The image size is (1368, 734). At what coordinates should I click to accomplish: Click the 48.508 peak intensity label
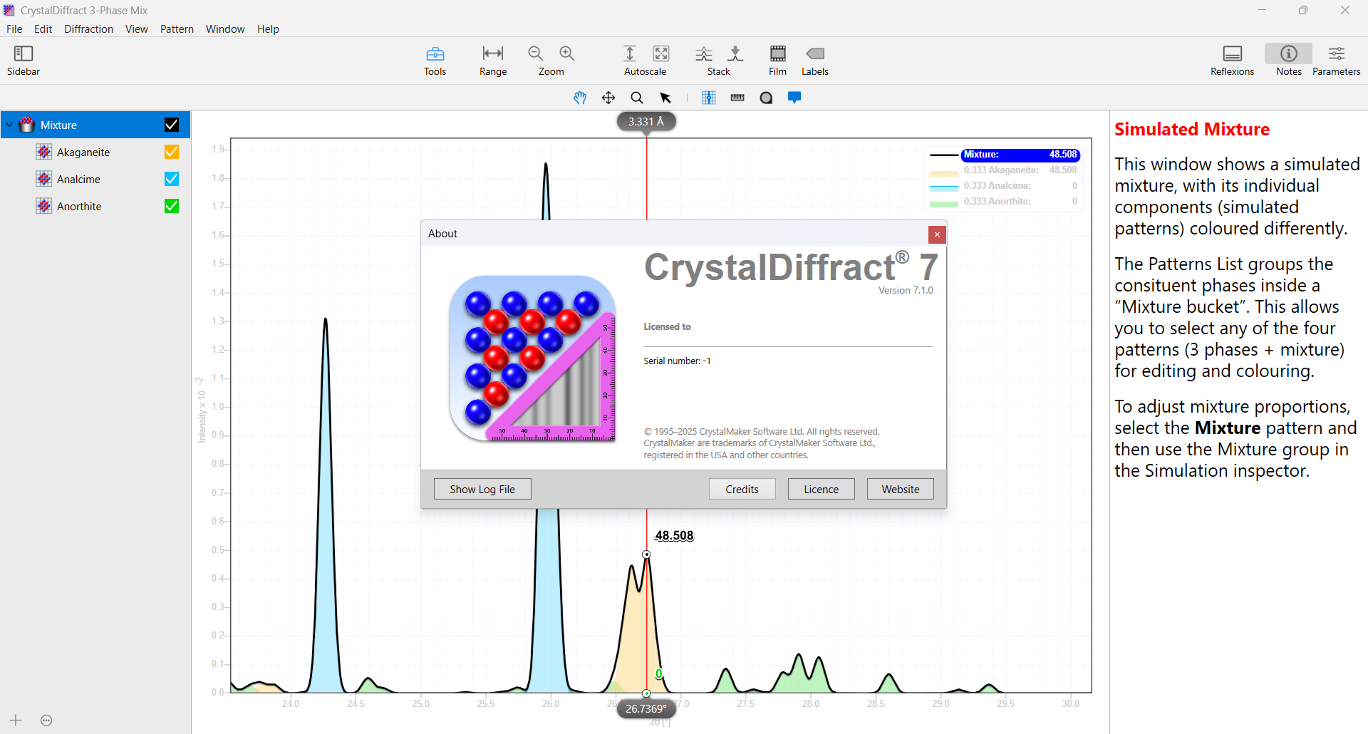click(x=674, y=536)
